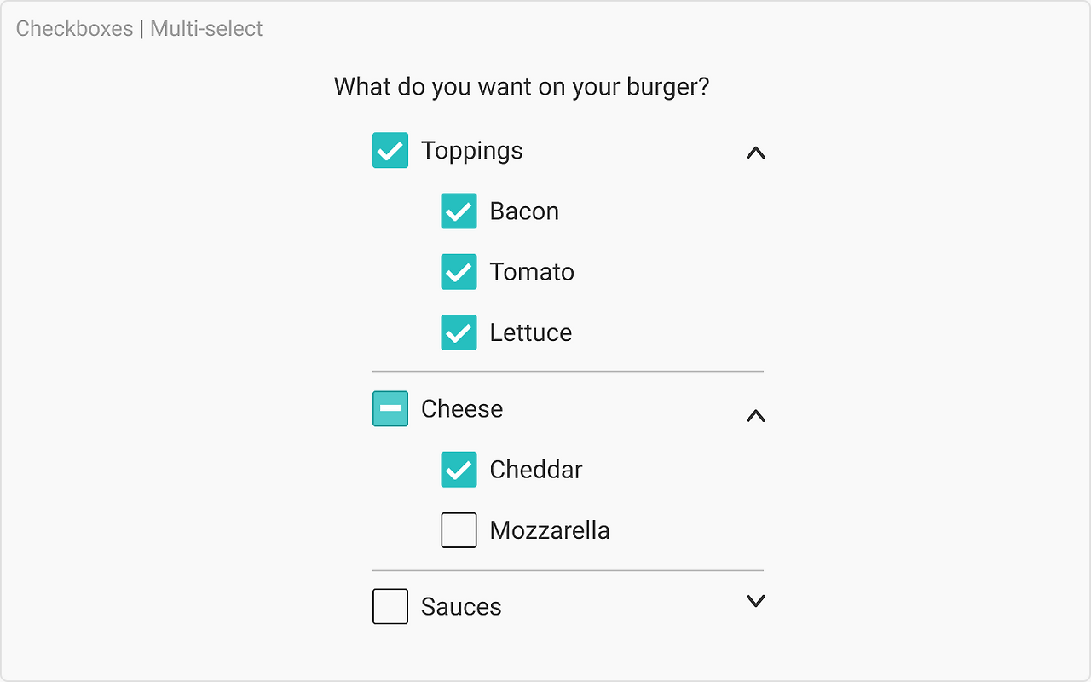This screenshot has width=1091, height=682.
Task: Check the Sauces checkbox
Action: (390, 606)
